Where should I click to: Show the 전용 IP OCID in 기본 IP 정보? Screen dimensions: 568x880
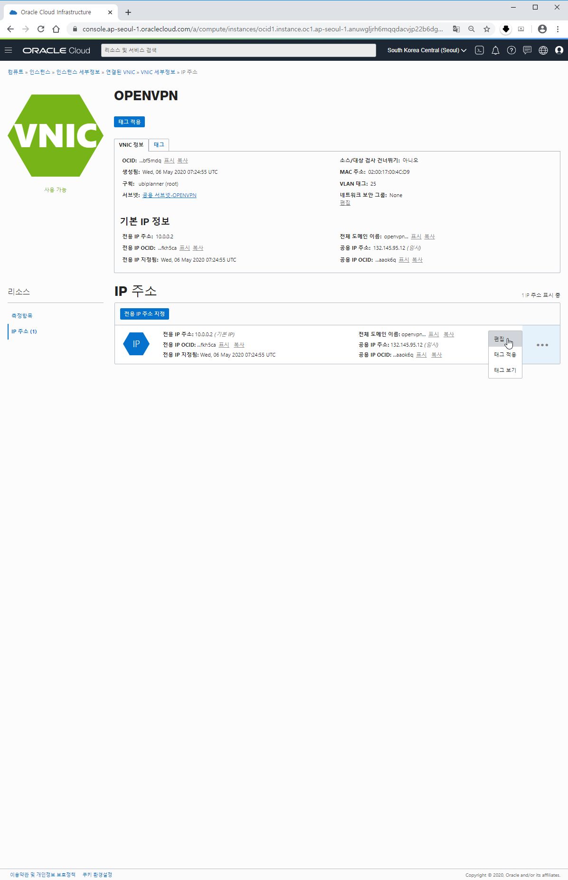click(185, 248)
